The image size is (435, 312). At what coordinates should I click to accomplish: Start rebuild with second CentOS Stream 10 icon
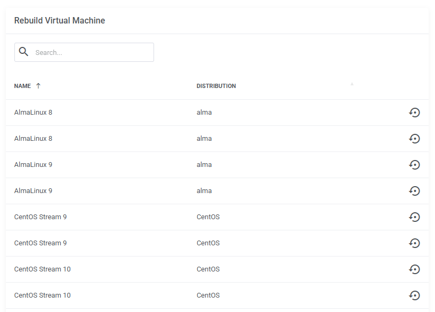(x=414, y=295)
